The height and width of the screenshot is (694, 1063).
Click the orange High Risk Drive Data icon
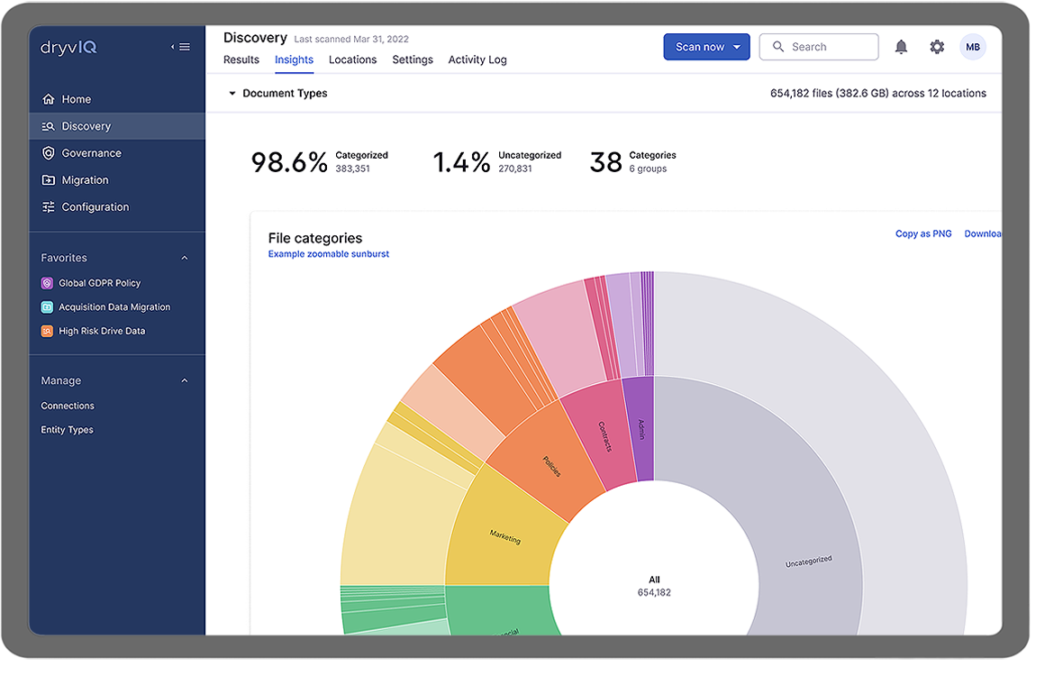pyautogui.click(x=47, y=331)
